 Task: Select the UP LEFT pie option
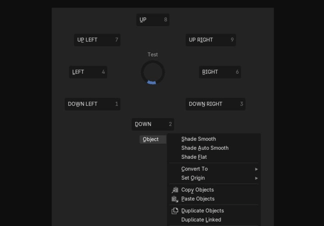point(97,40)
